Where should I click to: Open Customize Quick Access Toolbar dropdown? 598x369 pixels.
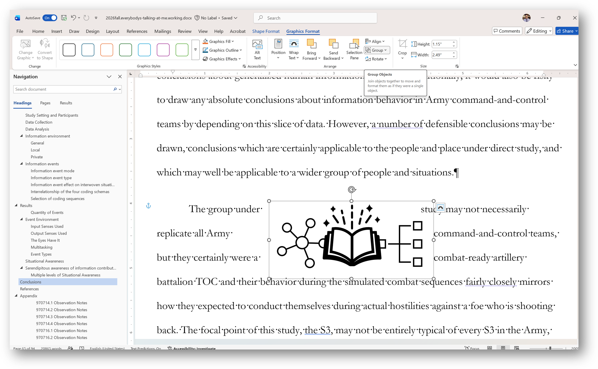(x=96, y=18)
